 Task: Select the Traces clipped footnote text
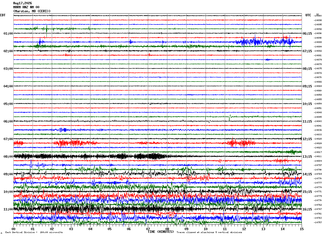[x=209, y=233]
